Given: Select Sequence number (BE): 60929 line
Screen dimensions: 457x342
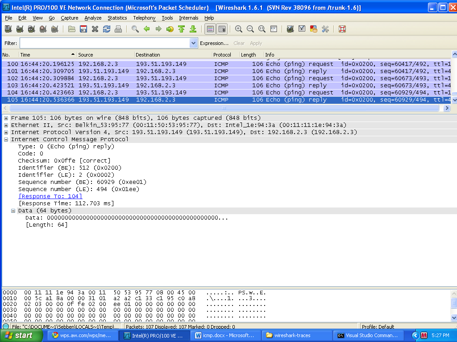Looking at the screenshot, I should click(82, 182).
